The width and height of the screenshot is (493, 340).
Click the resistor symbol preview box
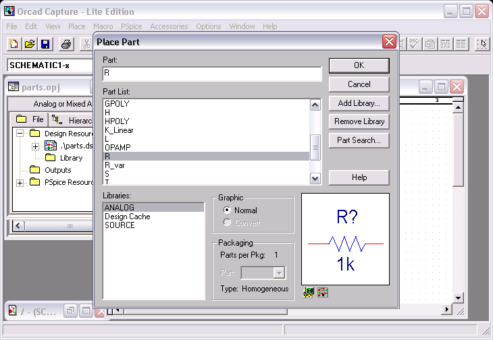345,239
